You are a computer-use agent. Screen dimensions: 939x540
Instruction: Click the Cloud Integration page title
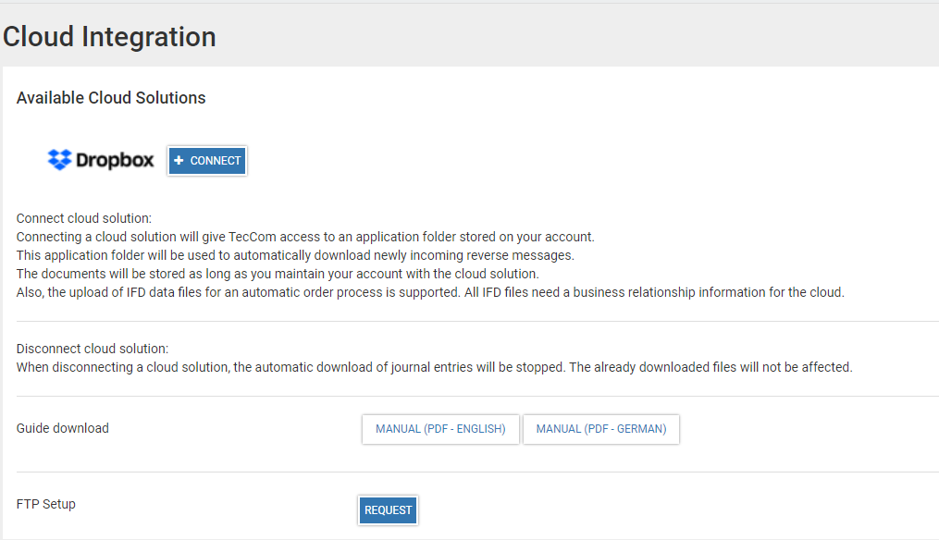(109, 37)
